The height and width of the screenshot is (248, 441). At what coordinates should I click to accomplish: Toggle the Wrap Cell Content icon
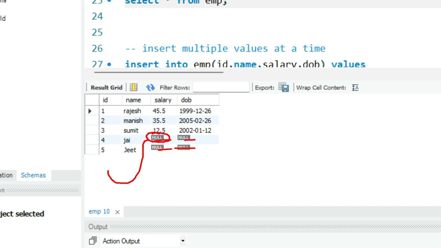[x=355, y=87]
